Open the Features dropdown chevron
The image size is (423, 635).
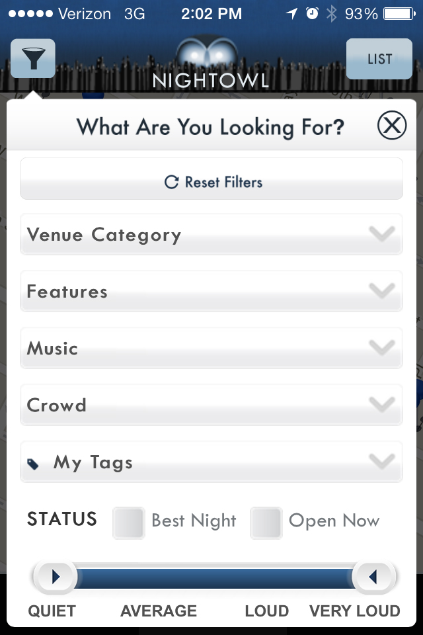tap(382, 290)
